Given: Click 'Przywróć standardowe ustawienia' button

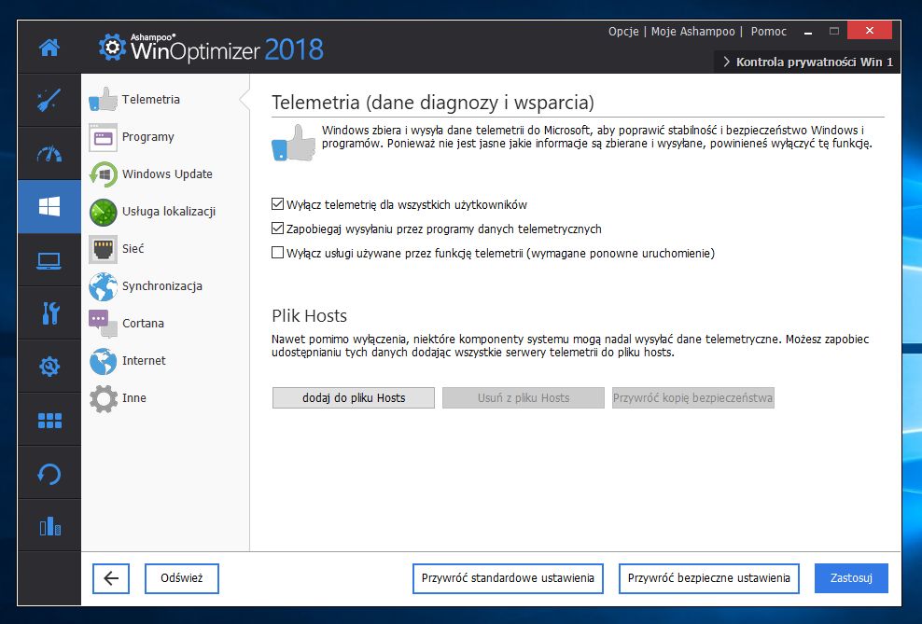Looking at the screenshot, I should click(508, 578).
